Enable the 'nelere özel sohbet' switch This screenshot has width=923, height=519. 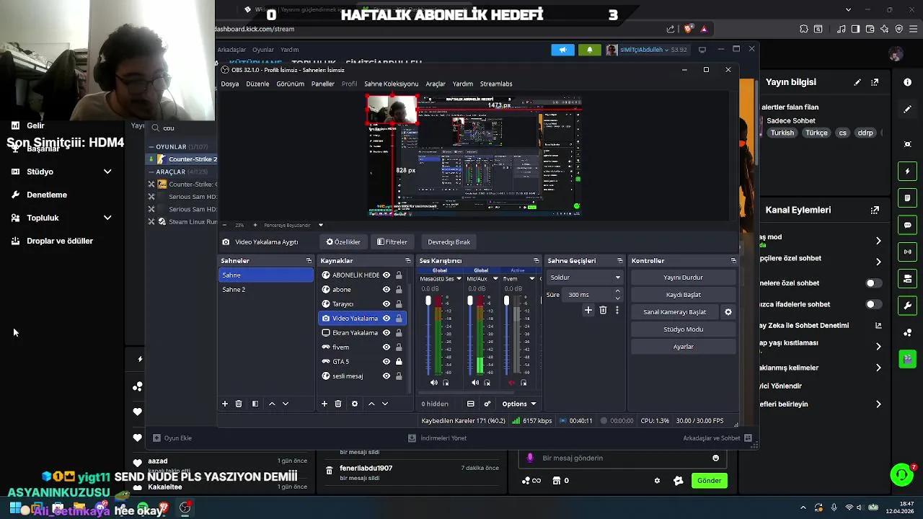873,283
